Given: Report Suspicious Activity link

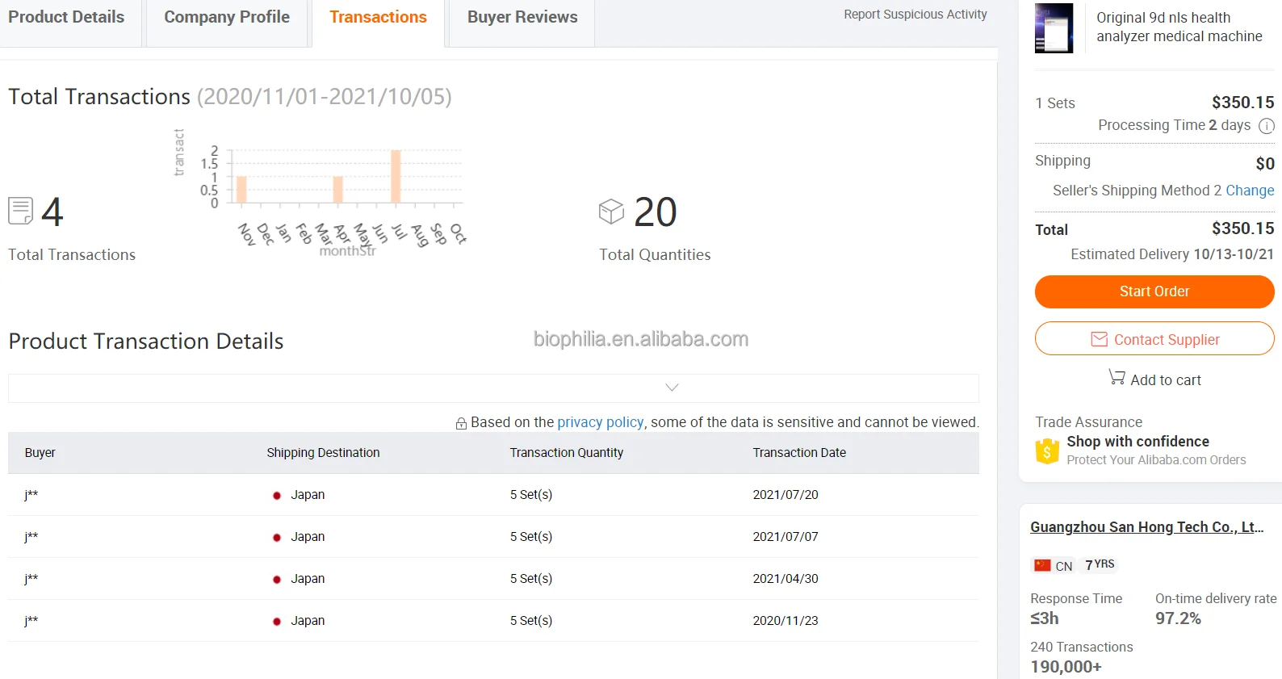Looking at the screenshot, I should [915, 15].
